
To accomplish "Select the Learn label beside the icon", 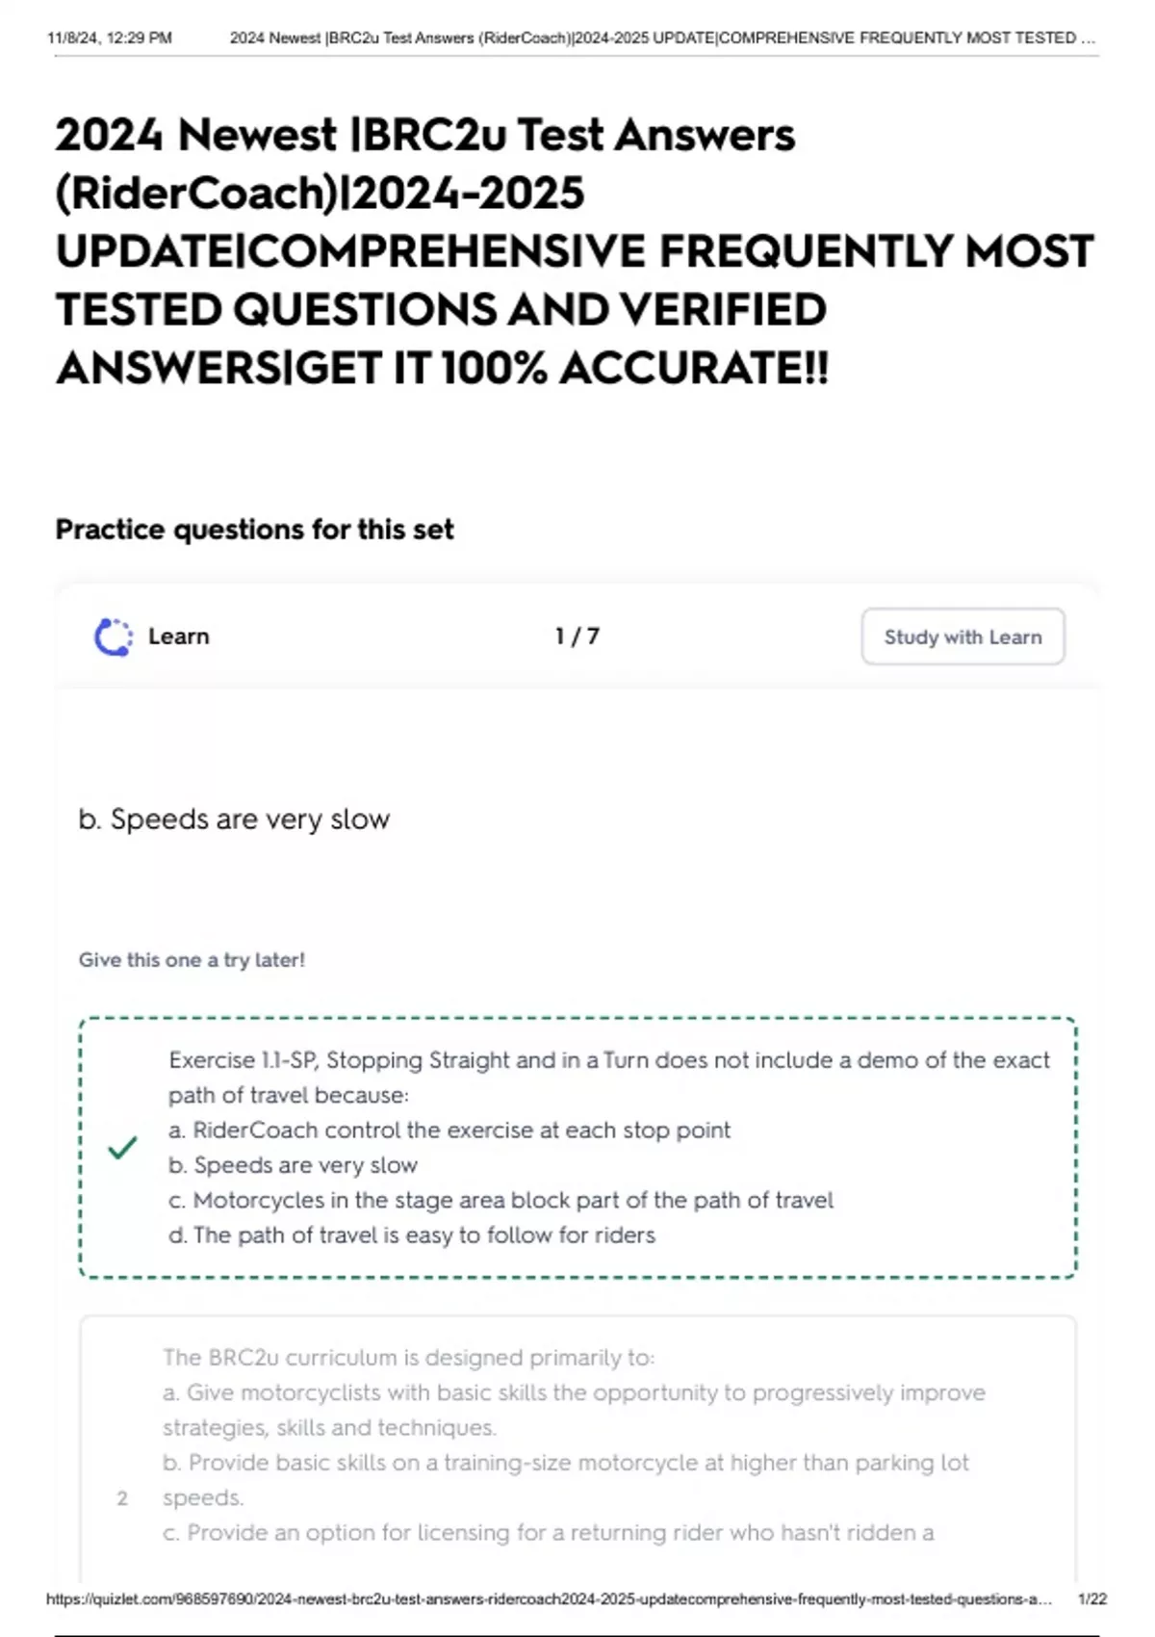I will click(x=178, y=637).
